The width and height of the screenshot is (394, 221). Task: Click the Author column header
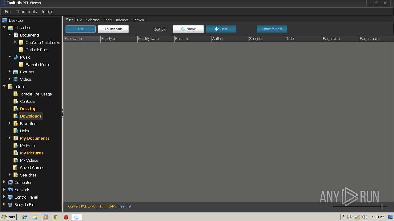point(230,39)
